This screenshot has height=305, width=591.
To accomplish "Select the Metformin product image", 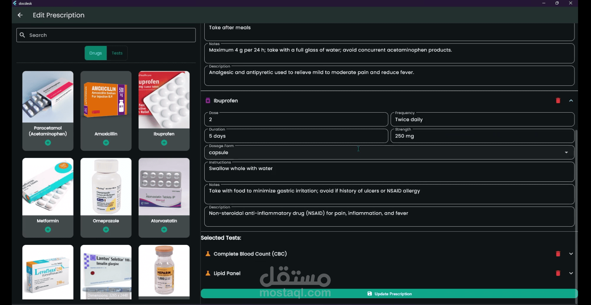I will [x=48, y=187].
